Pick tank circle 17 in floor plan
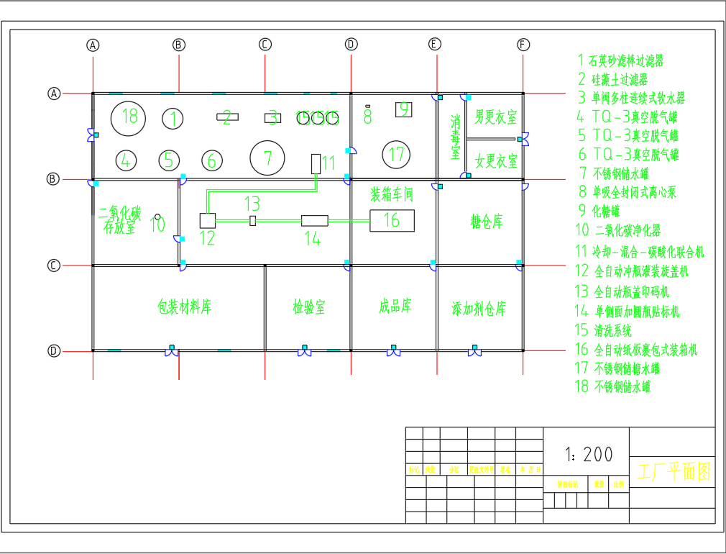726x554 pixels. (x=396, y=155)
